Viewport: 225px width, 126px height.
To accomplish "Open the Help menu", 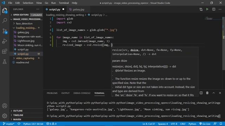I will tap(75, 3).
